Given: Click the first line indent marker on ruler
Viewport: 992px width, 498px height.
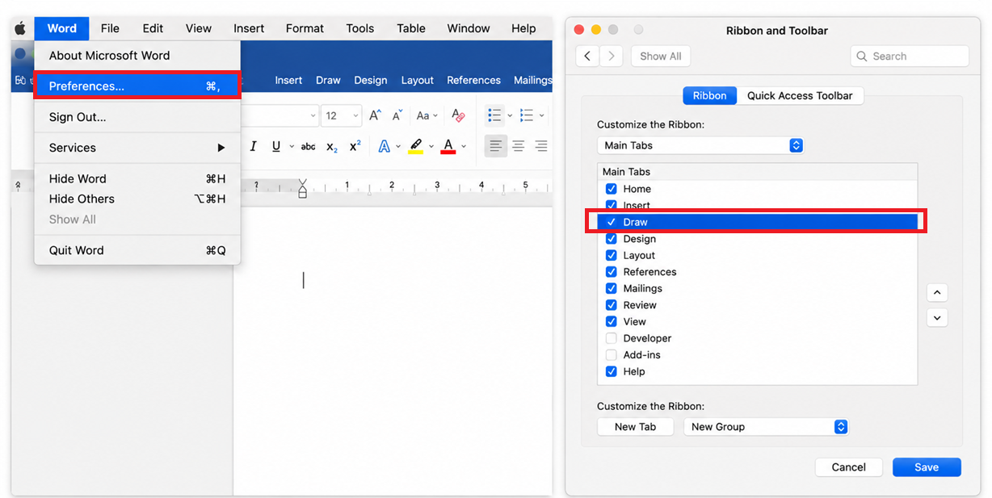Looking at the screenshot, I should [x=303, y=183].
